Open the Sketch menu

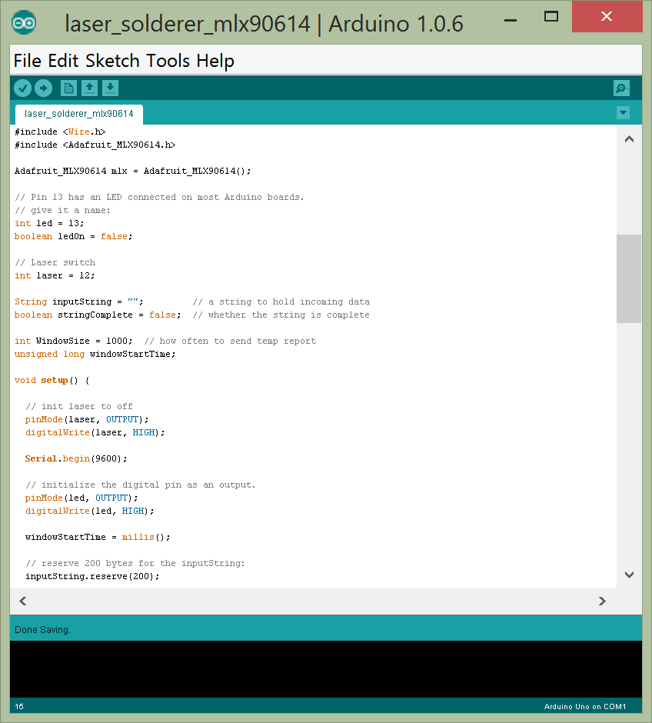[112, 61]
